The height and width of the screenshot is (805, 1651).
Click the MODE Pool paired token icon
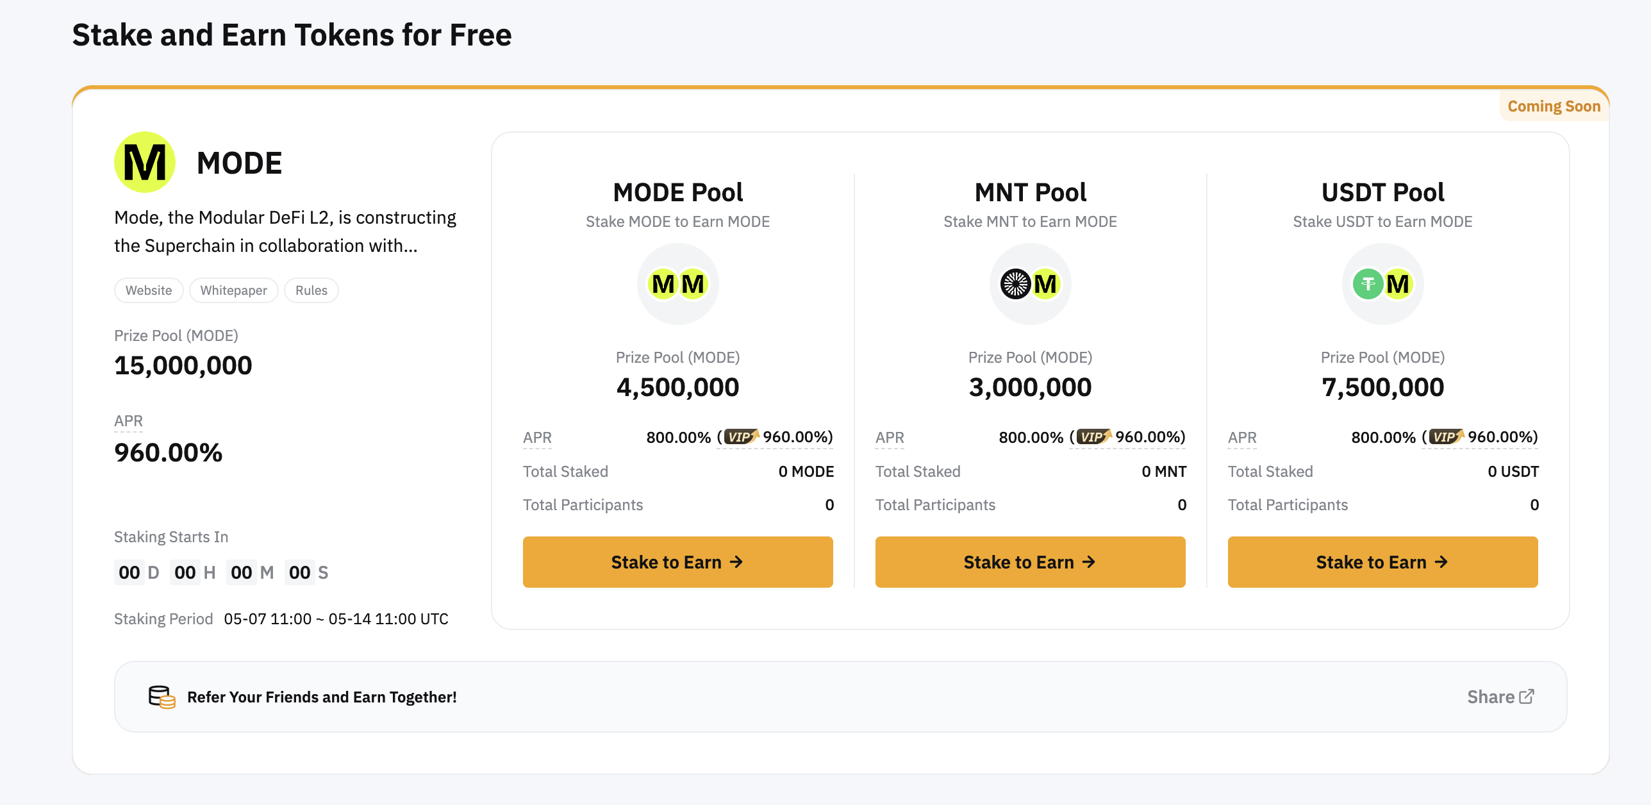click(677, 284)
